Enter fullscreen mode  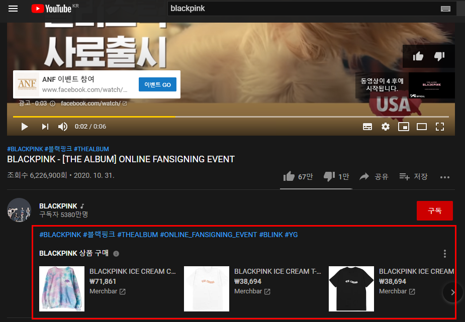pyautogui.click(x=440, y=126)
